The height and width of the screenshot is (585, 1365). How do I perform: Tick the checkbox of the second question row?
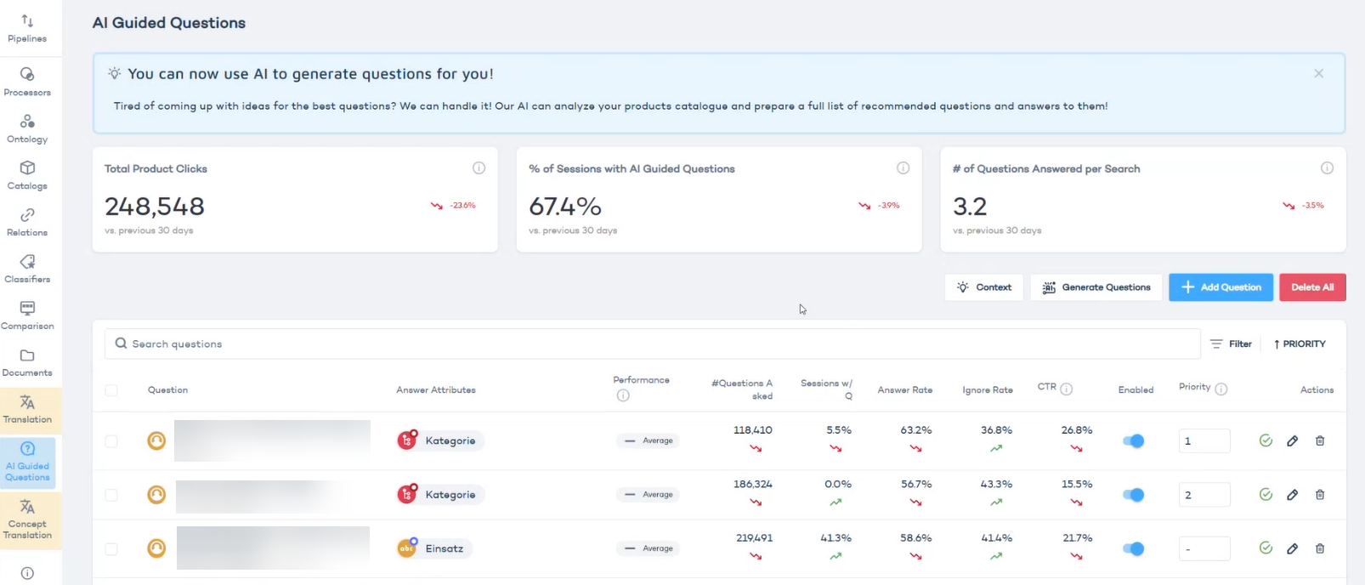click(111, 495)
